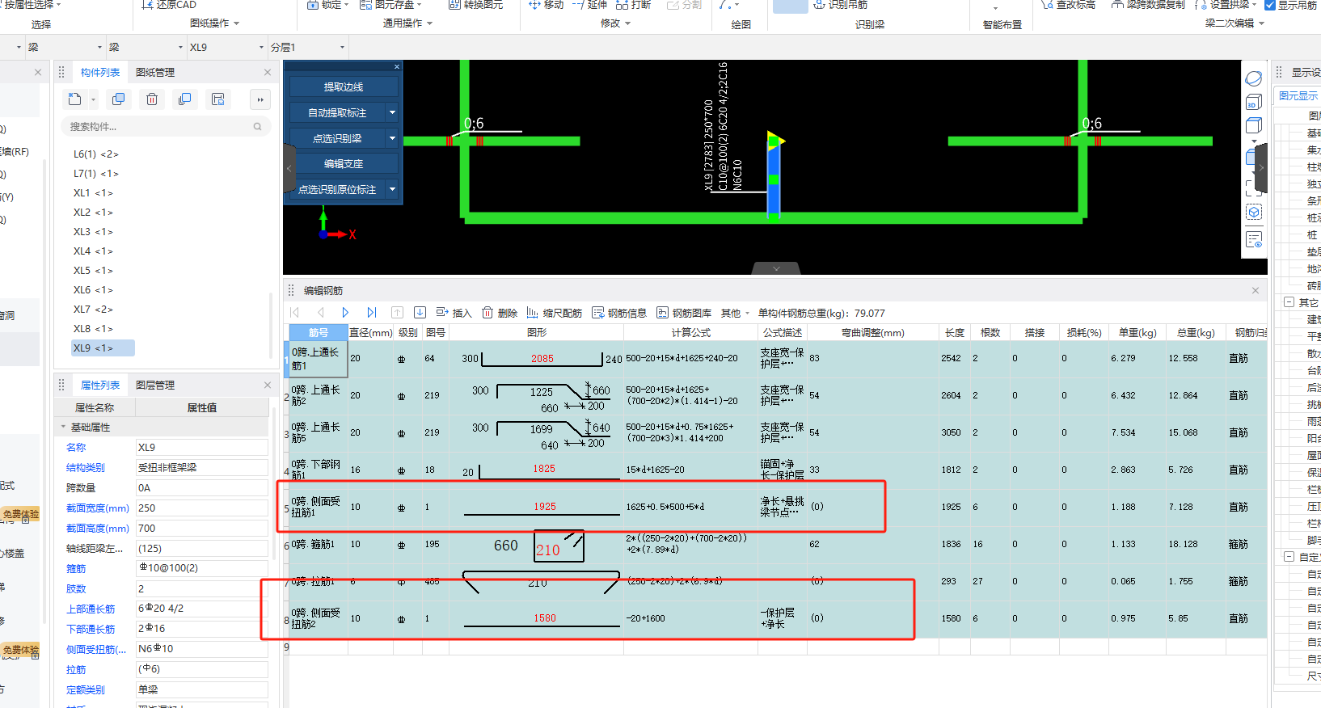Close the floating beam recognition panel
The height and width of the screenshot is (708, 1321).
tap(397, 66)
